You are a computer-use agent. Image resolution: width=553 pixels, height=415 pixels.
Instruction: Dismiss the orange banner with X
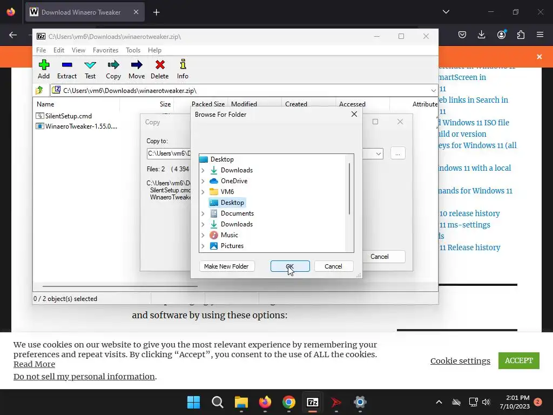539,56
